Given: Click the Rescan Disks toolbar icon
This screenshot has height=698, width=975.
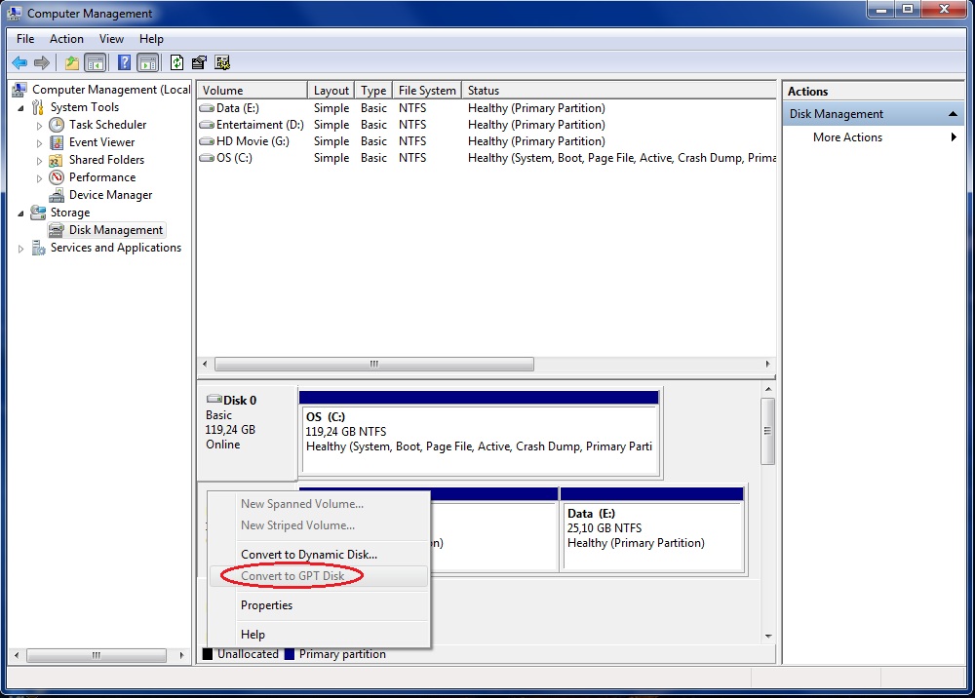Looking at the screenshot, I should (x=199, y=62).
